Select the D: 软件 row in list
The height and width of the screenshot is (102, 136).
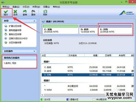pos(88,71)
